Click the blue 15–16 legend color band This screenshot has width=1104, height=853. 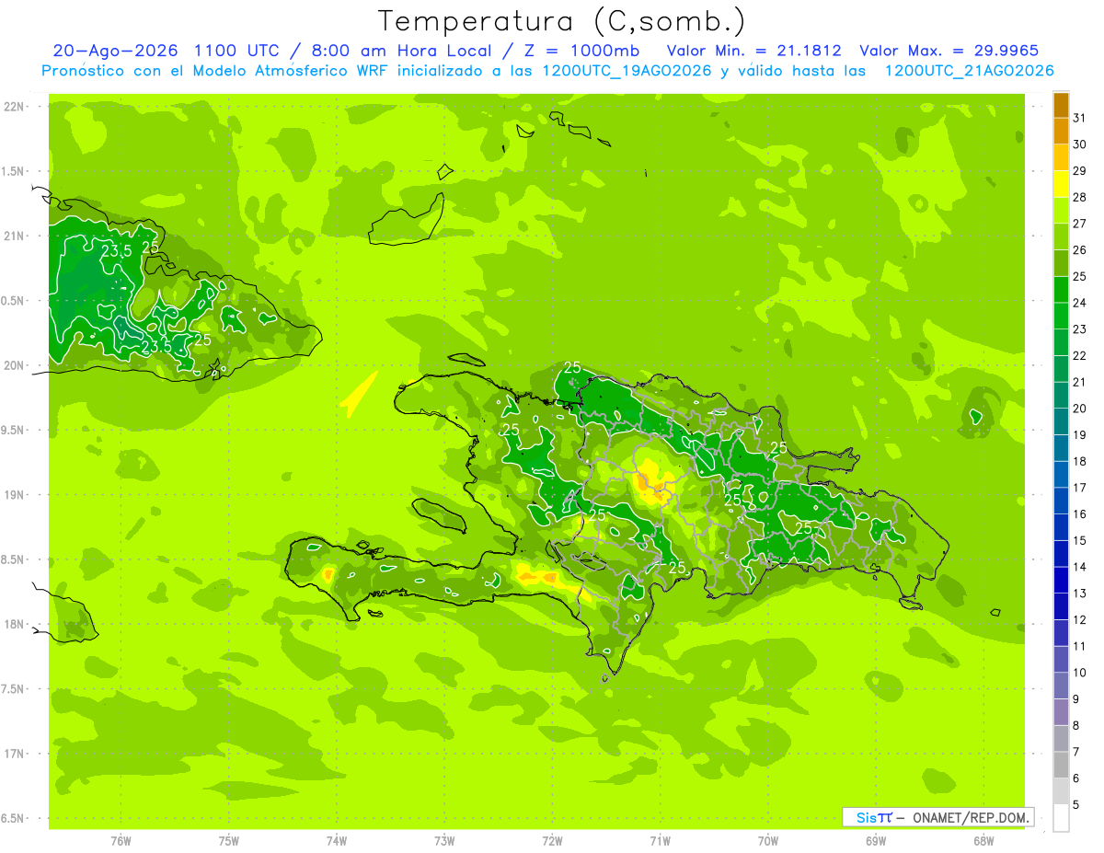click(1061, 527)
